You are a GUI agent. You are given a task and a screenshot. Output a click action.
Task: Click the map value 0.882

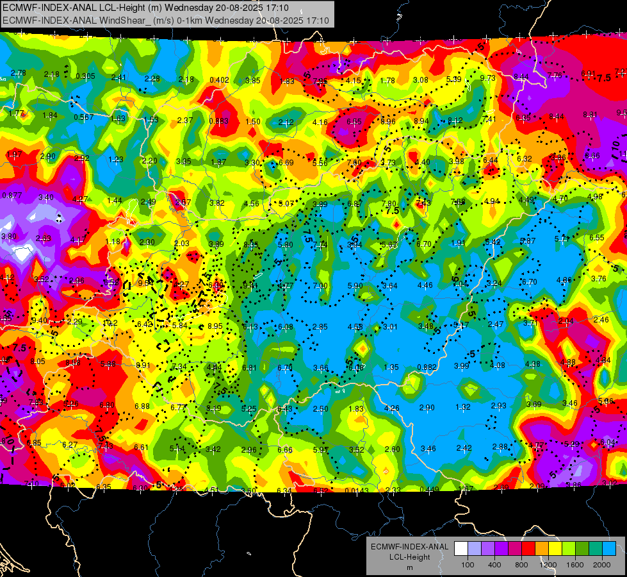(427, 367)
